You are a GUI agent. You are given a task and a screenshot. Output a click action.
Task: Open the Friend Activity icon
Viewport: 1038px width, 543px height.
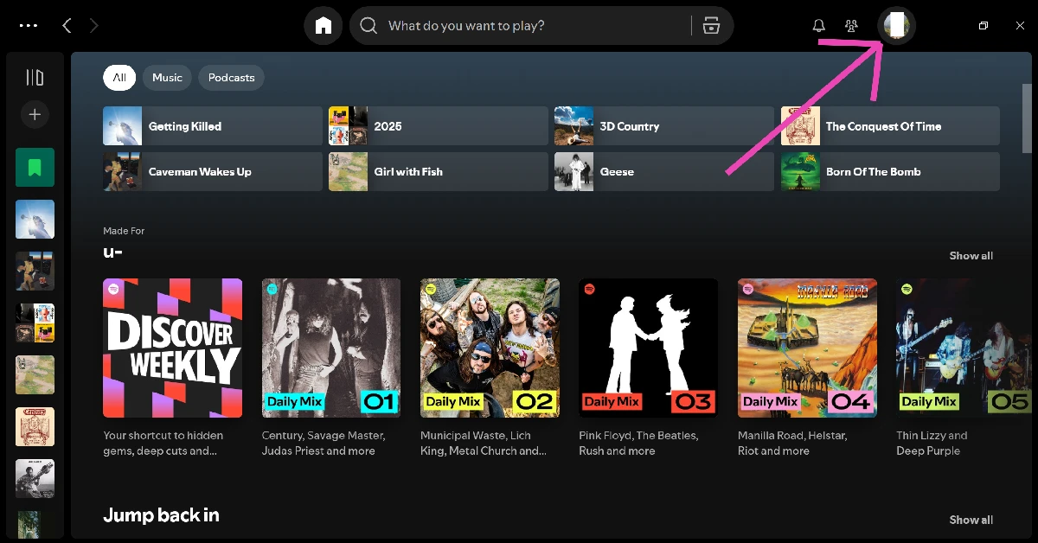(x=851, y=26)
